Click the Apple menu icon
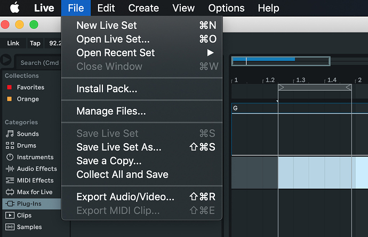This screenshot has width=368, height=237. 15,8
